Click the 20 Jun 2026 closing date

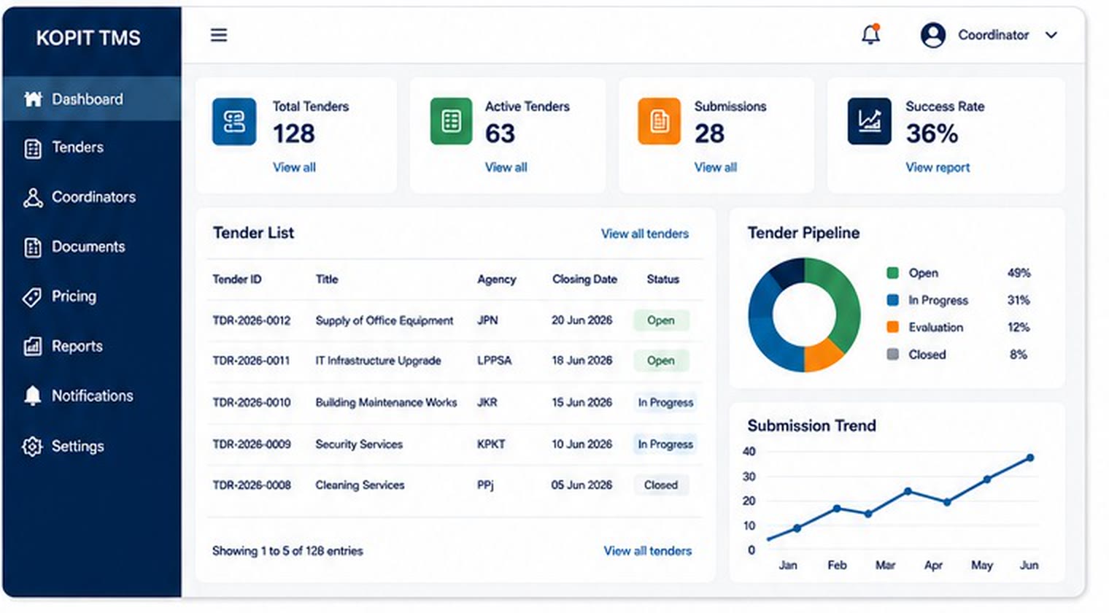click(581, 320)
